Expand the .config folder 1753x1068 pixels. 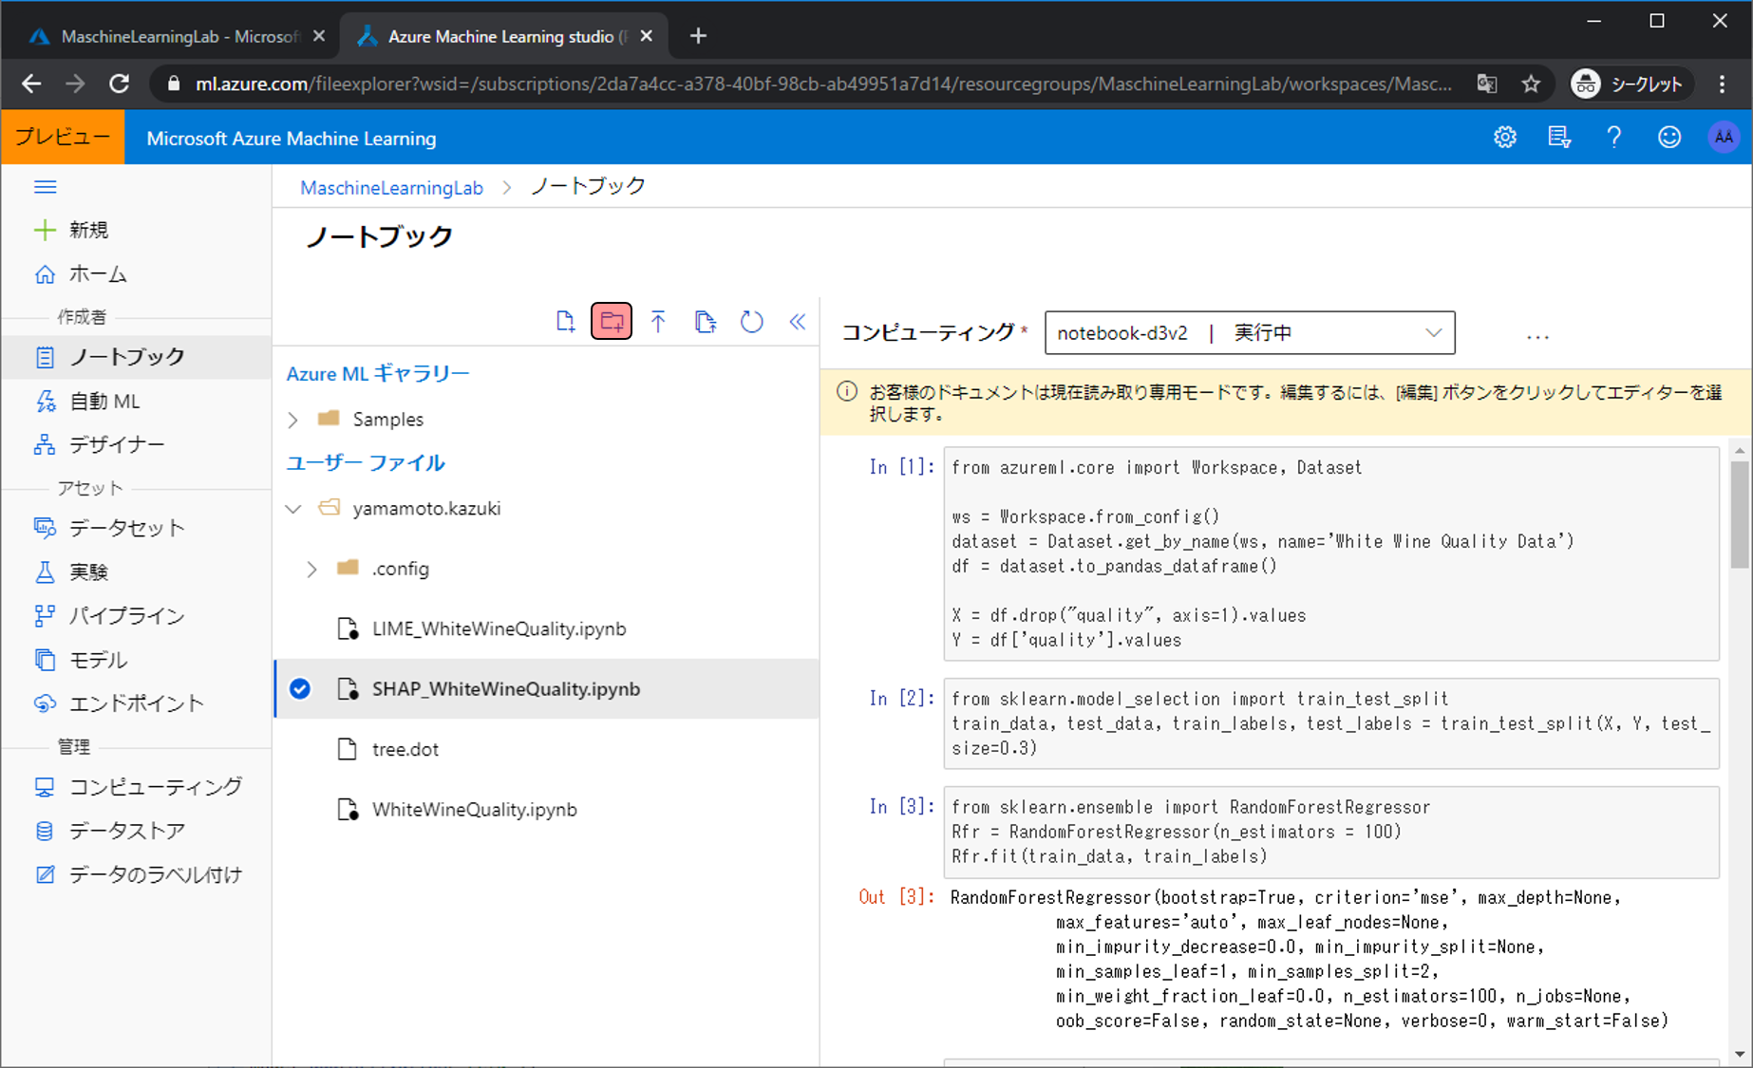[311, 569]
